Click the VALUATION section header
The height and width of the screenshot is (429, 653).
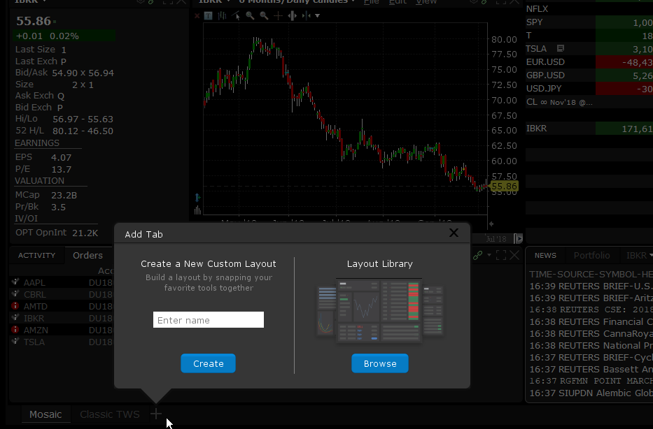[40, 181]
